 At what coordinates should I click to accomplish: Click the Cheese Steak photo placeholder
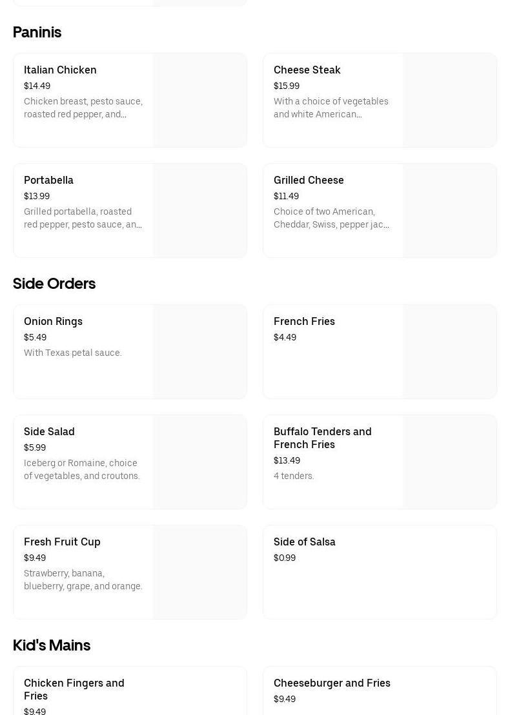point(450,101)
